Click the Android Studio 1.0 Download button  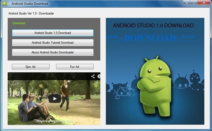pyautogui.click(x=53, y=33)
